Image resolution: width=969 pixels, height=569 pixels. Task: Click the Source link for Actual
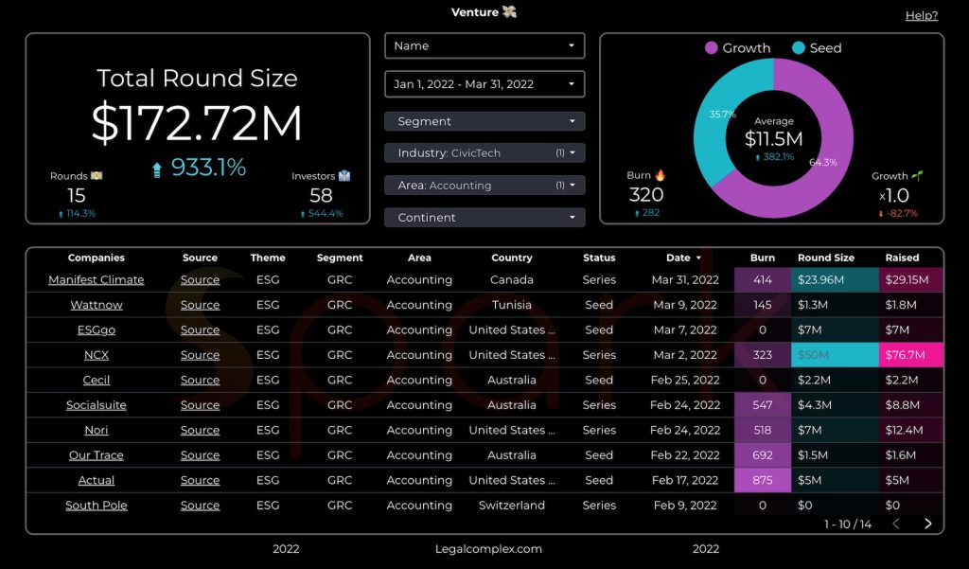[x=201, y=480]
